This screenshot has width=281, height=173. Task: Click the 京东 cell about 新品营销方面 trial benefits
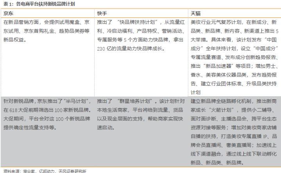[48, 57]
